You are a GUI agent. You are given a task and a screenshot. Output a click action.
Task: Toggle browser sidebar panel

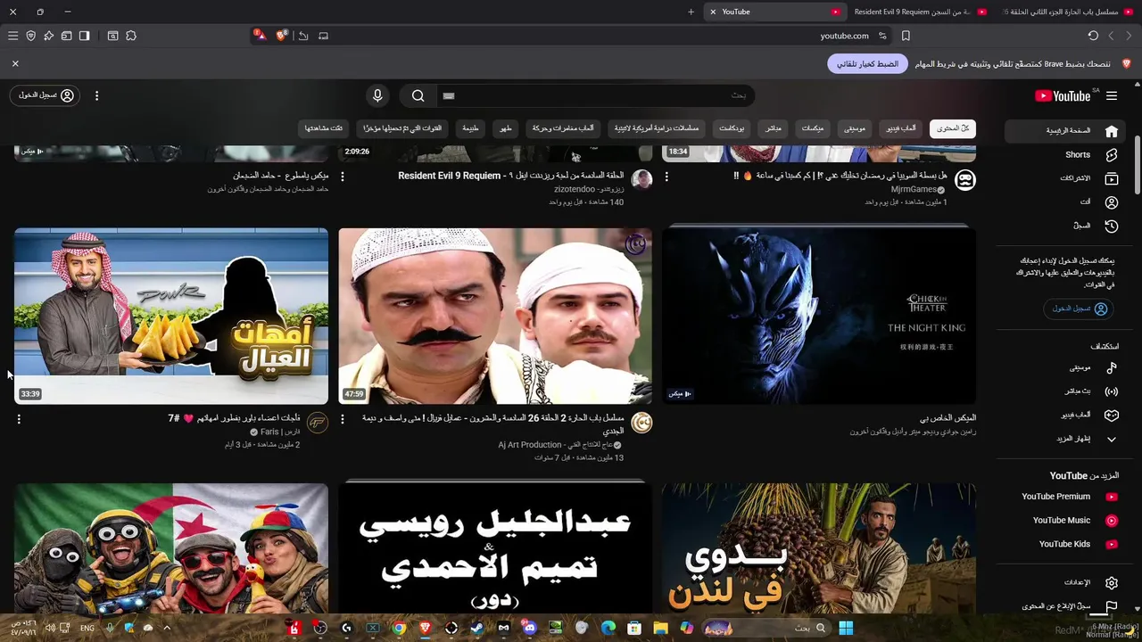pyautogui.click(x=84, y=36)
